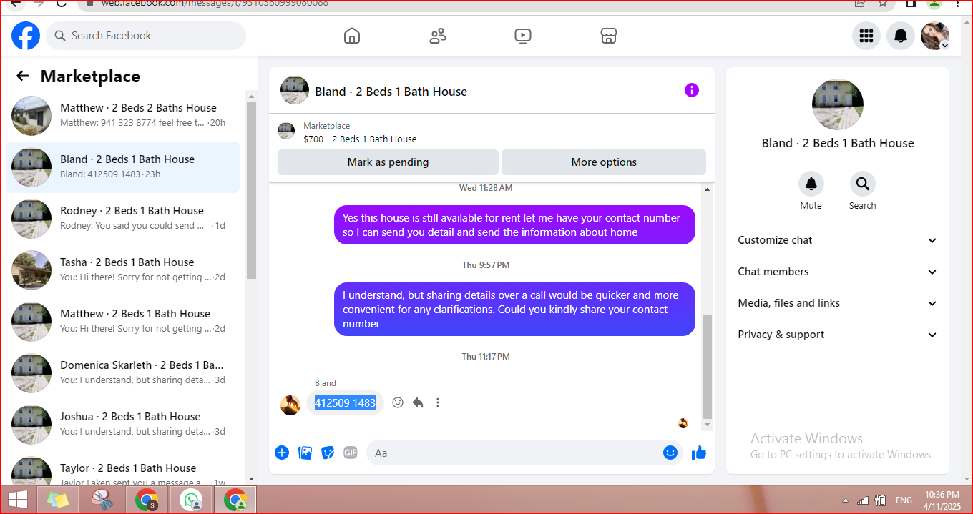Expand Chat members section

point(838,272)
